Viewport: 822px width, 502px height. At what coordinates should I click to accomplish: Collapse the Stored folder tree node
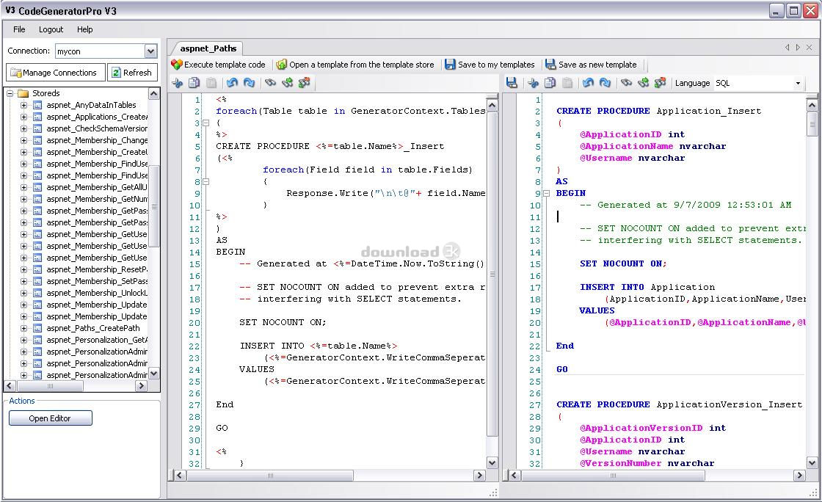tap(10, 93)
